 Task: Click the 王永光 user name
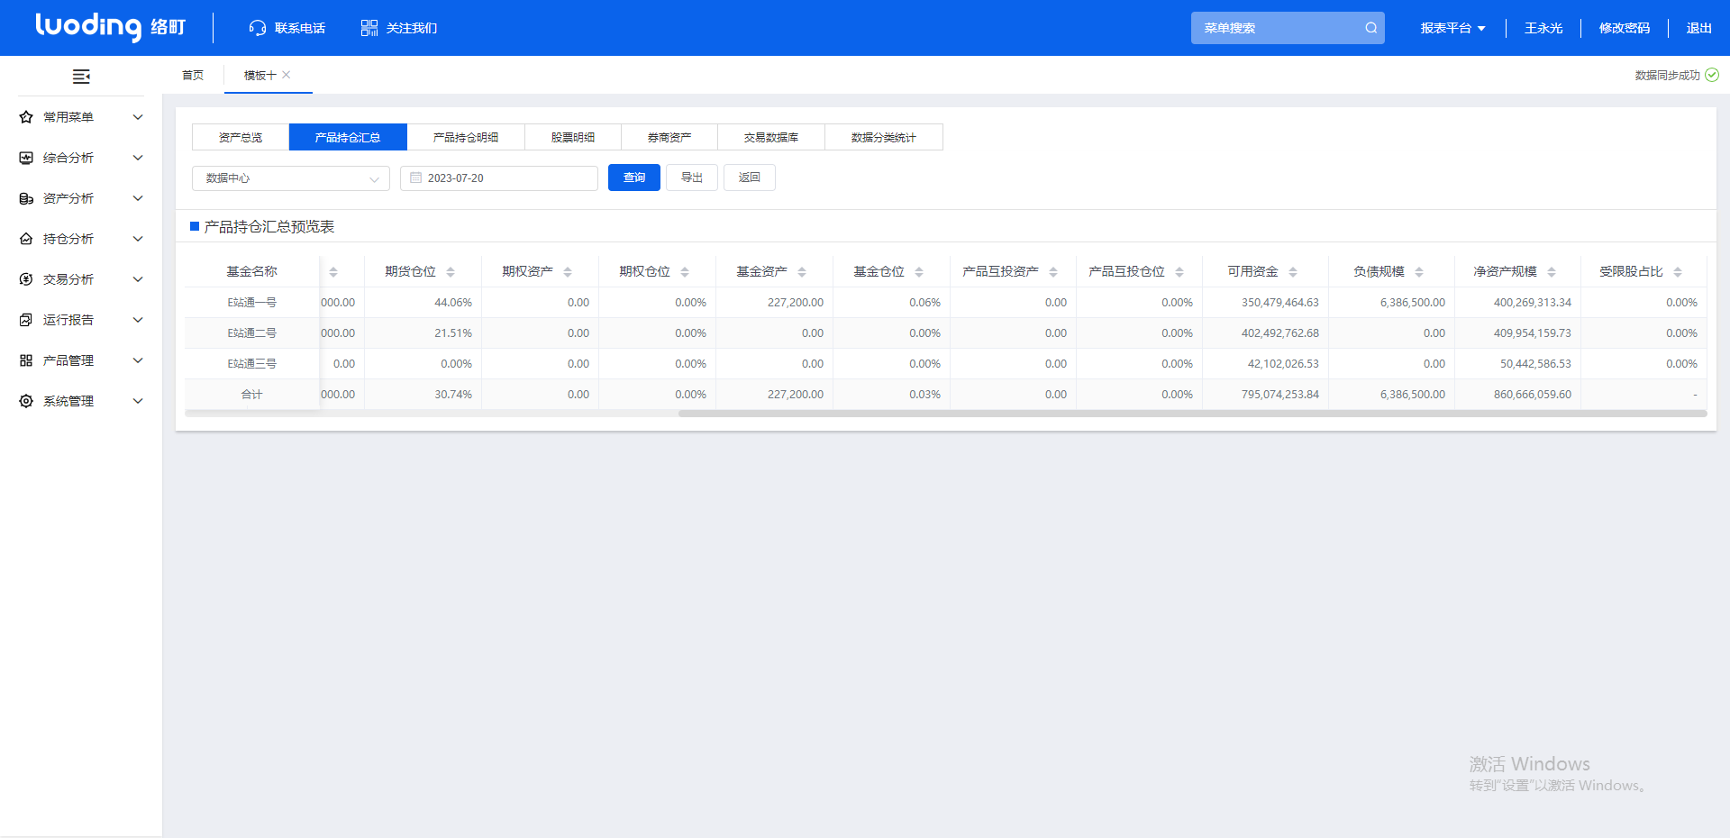click(x=1543, y=28)
